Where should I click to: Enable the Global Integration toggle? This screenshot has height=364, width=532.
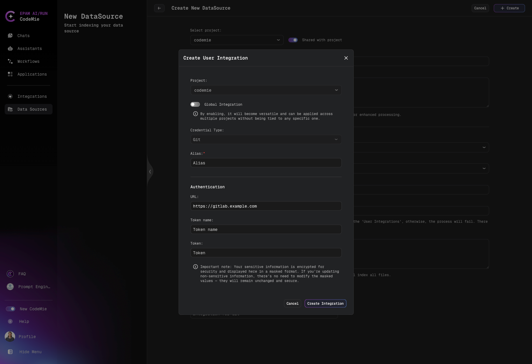195,104
